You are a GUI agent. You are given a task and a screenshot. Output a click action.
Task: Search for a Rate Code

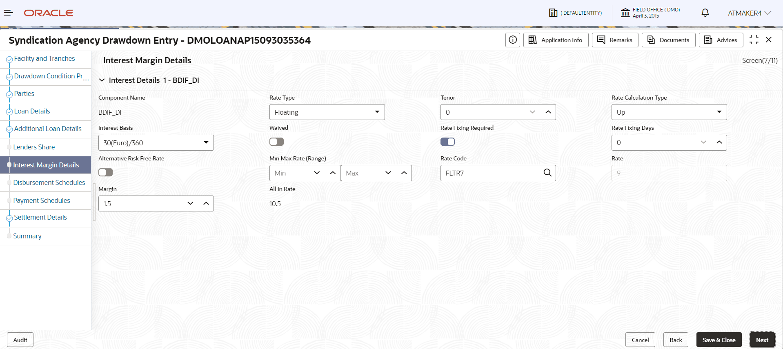(x=547, y=173)
